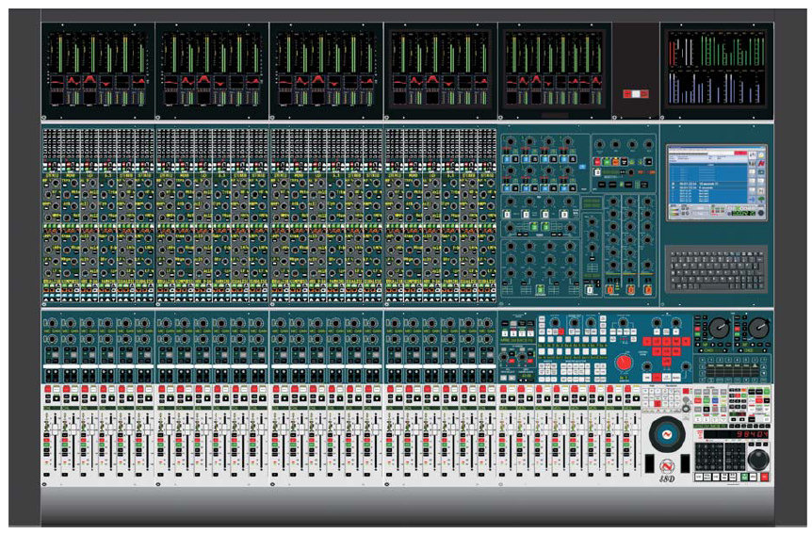Click the right numeric keypad block beside the trackball
812x534 pixels.
pyautogui.click(x=736, y=457)
